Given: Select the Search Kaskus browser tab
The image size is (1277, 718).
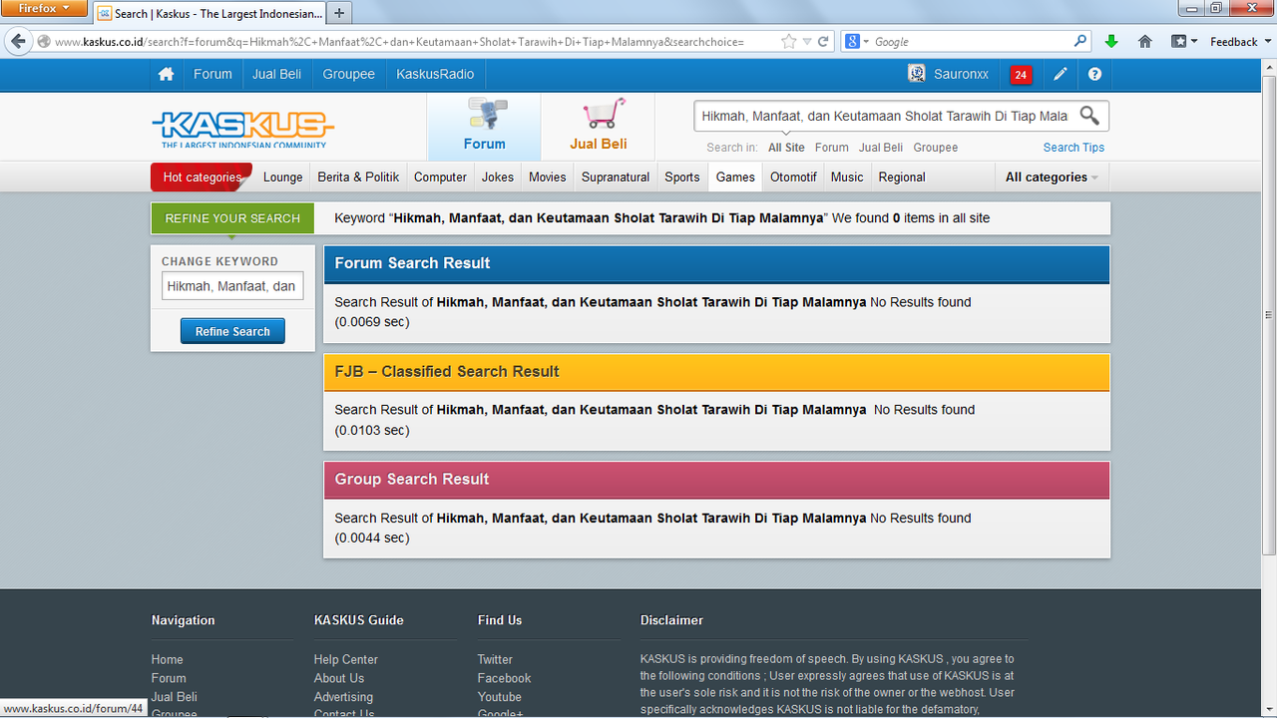Looking at the screenshot, I should [211, 13].
